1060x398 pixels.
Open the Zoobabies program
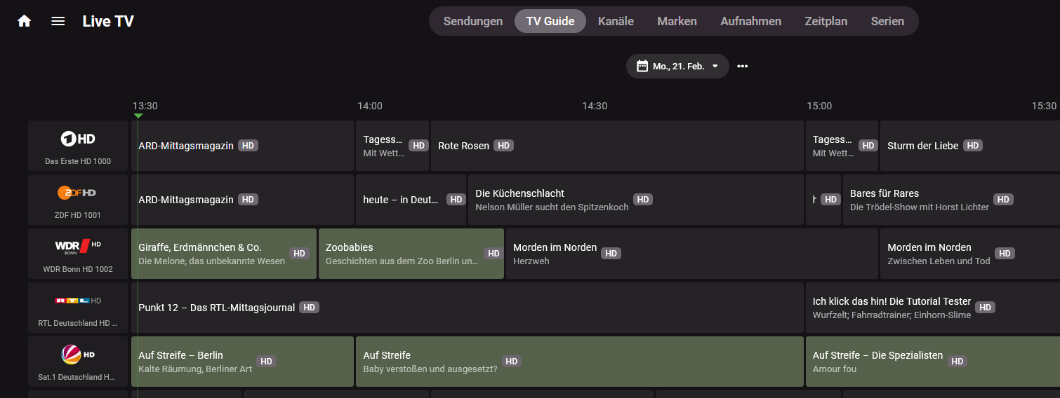click(411, 254)
